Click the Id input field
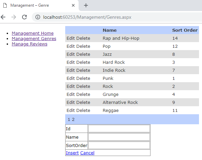Viewport: 202px width, 160px height. click(119, 129)
